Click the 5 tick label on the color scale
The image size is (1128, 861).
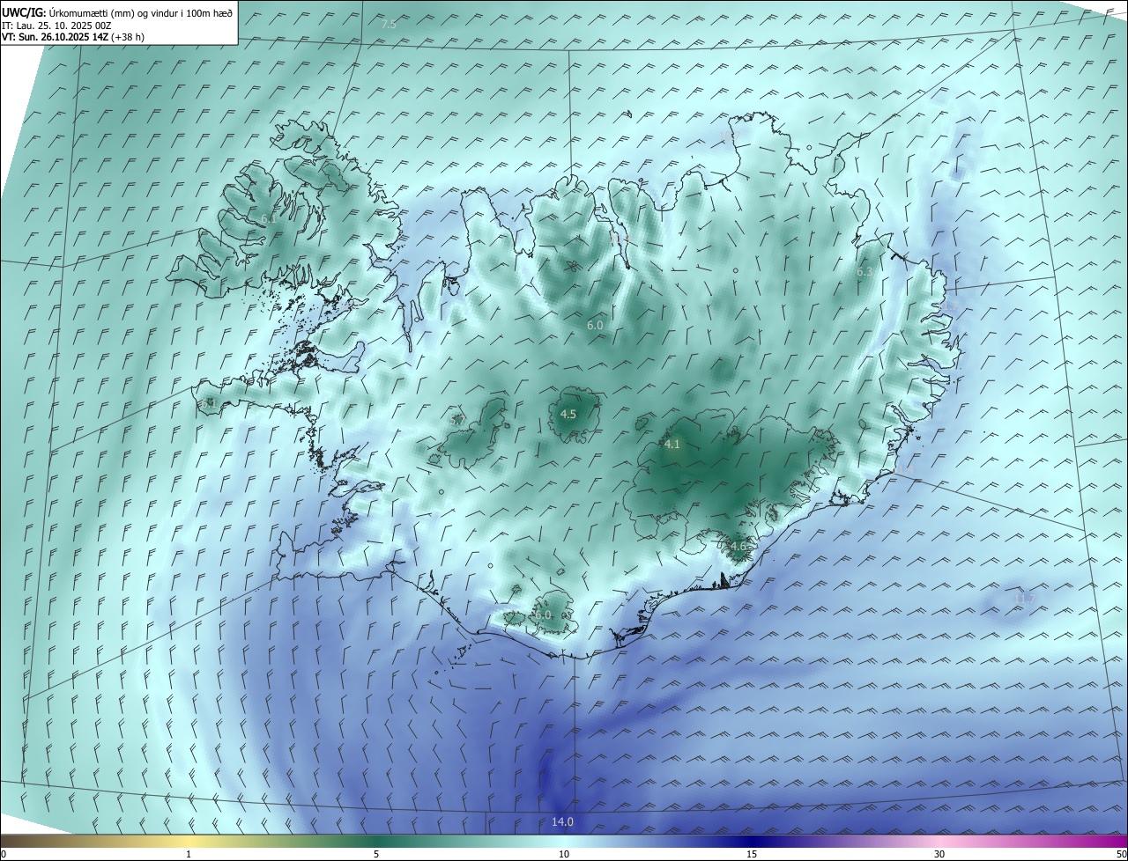(376, 854)
